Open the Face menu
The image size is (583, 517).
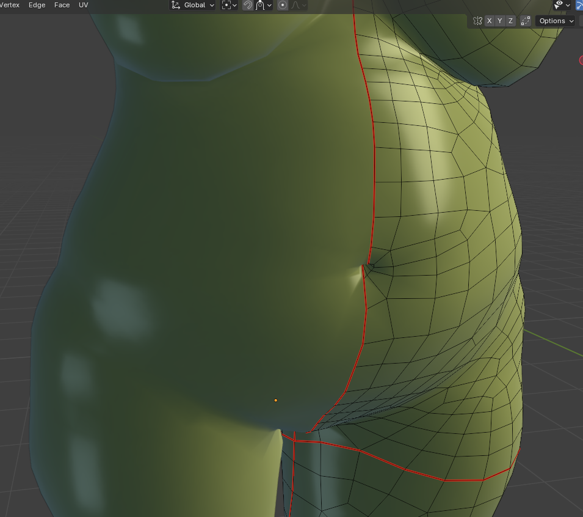tap(62, 5)
